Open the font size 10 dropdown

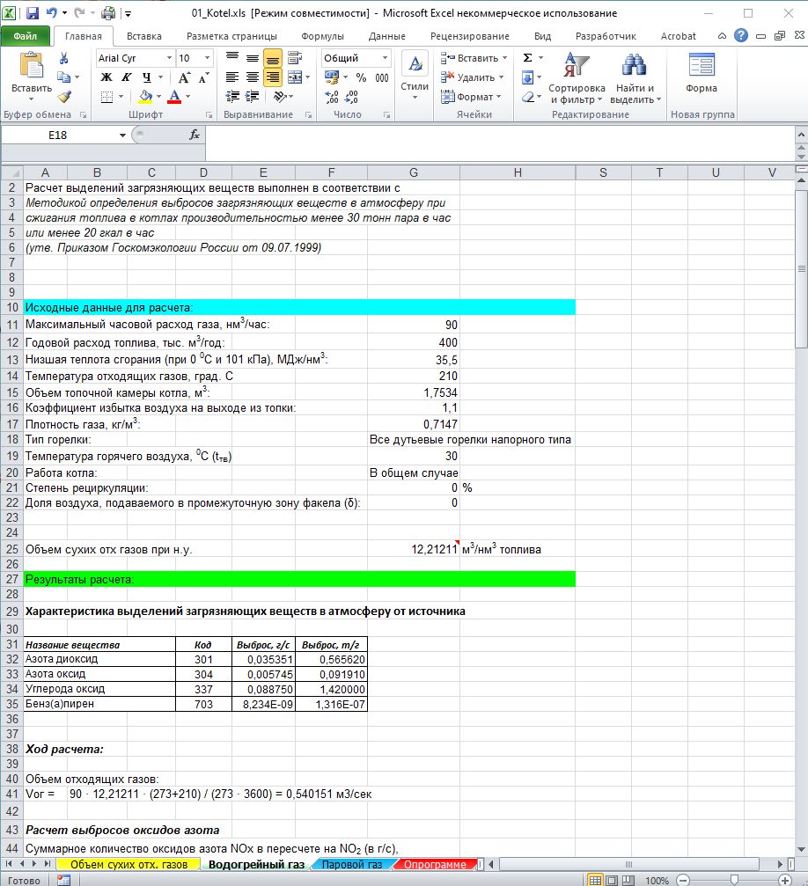208,58
